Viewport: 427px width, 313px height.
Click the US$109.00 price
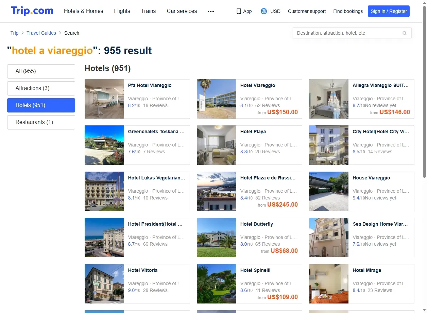coord(283,297)
